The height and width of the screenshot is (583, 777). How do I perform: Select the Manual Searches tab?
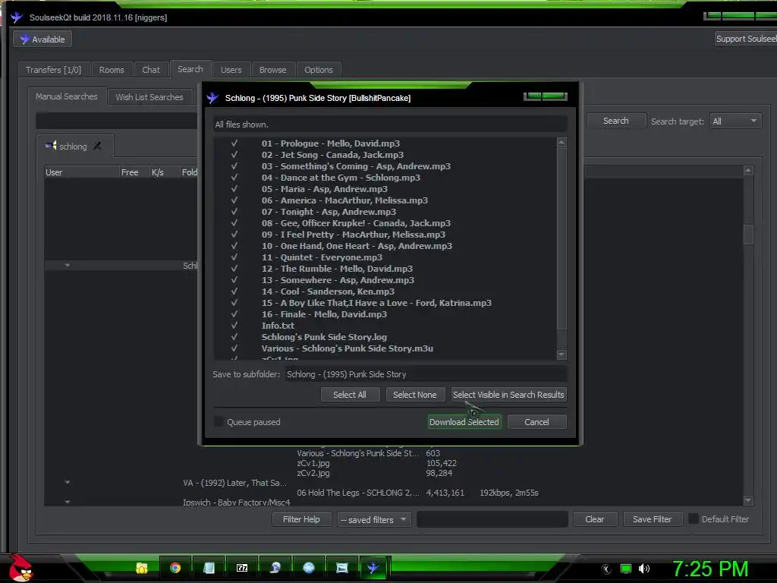(67, 96)
